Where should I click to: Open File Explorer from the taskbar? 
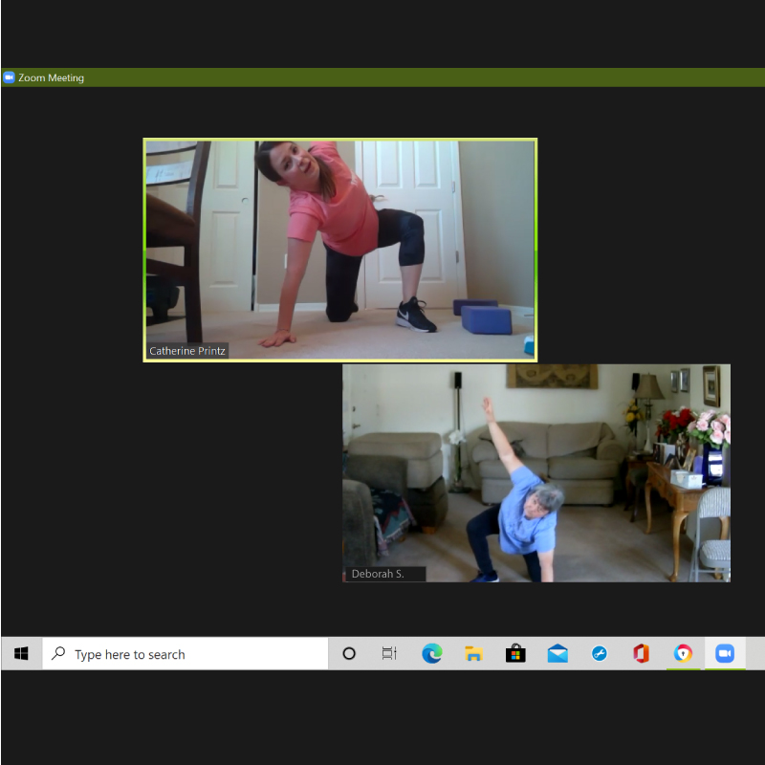474,653
